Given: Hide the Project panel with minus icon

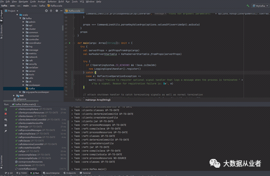Looking at the screenshot, I should tap(61, 11).
